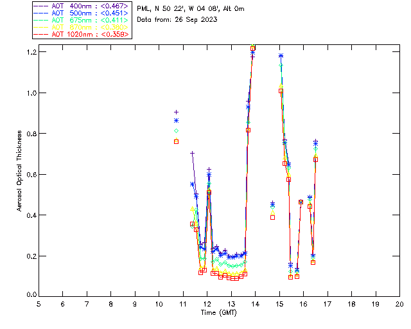Click the 1.0 y-axis tick label
The width and height of the screenshot is (411, 329).
pos(31,93)
